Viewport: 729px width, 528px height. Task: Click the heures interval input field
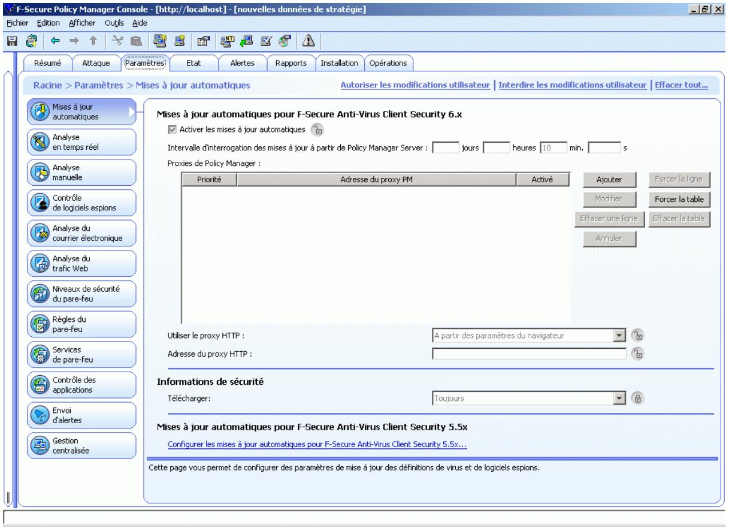click(x=496, y=147)
